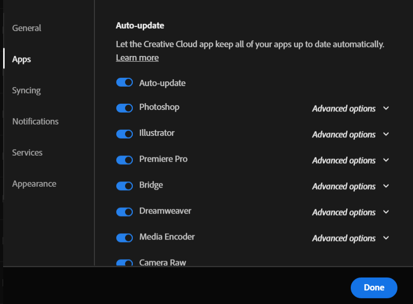Open Advanced options for Premiere Pro

(351, 160)
